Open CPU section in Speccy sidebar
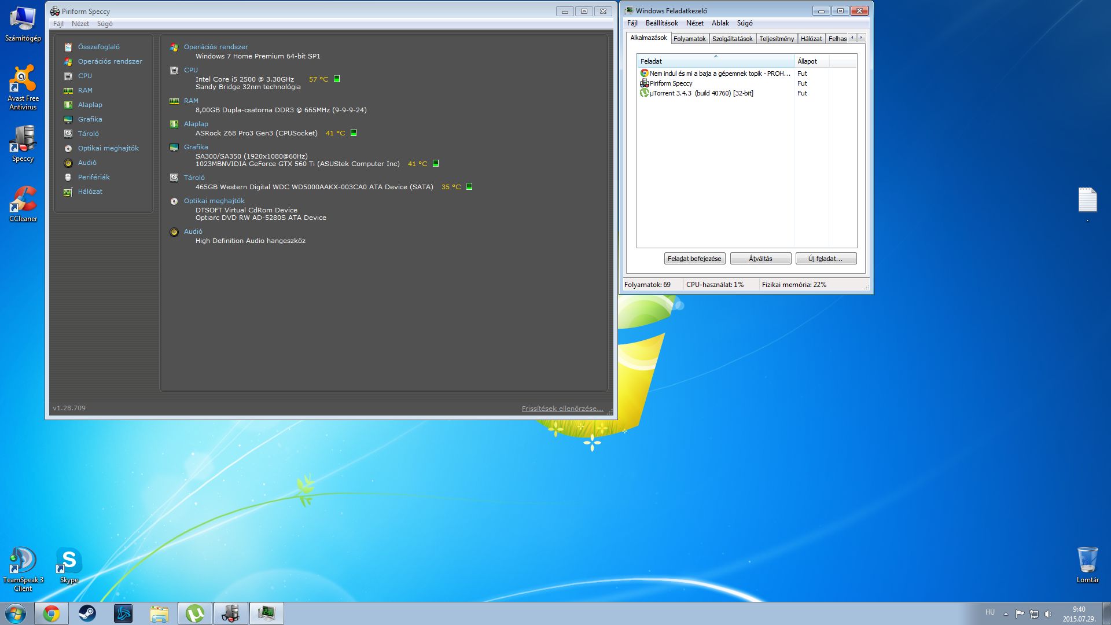 click(85, 76)
